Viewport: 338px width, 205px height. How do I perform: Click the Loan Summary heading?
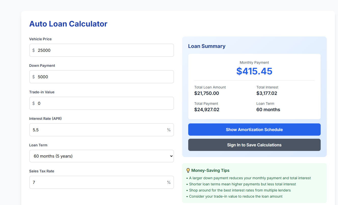point(207,46)
